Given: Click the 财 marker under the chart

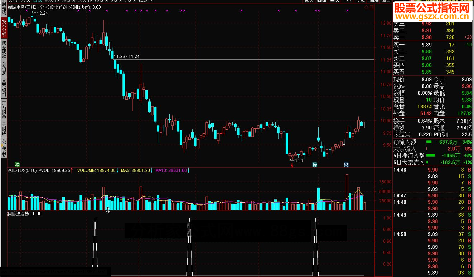Looking at the screenshot, I should 346,165.
